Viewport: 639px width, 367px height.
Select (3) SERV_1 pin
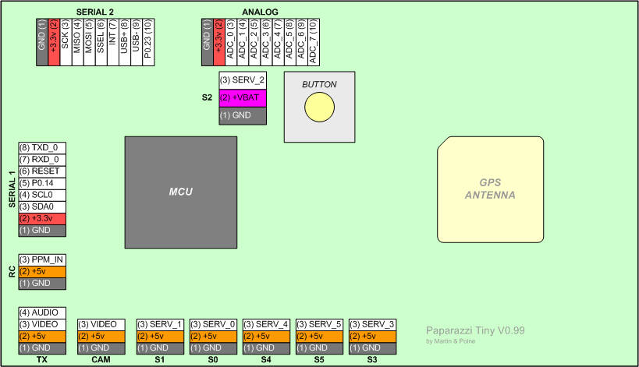pos(160,324)
